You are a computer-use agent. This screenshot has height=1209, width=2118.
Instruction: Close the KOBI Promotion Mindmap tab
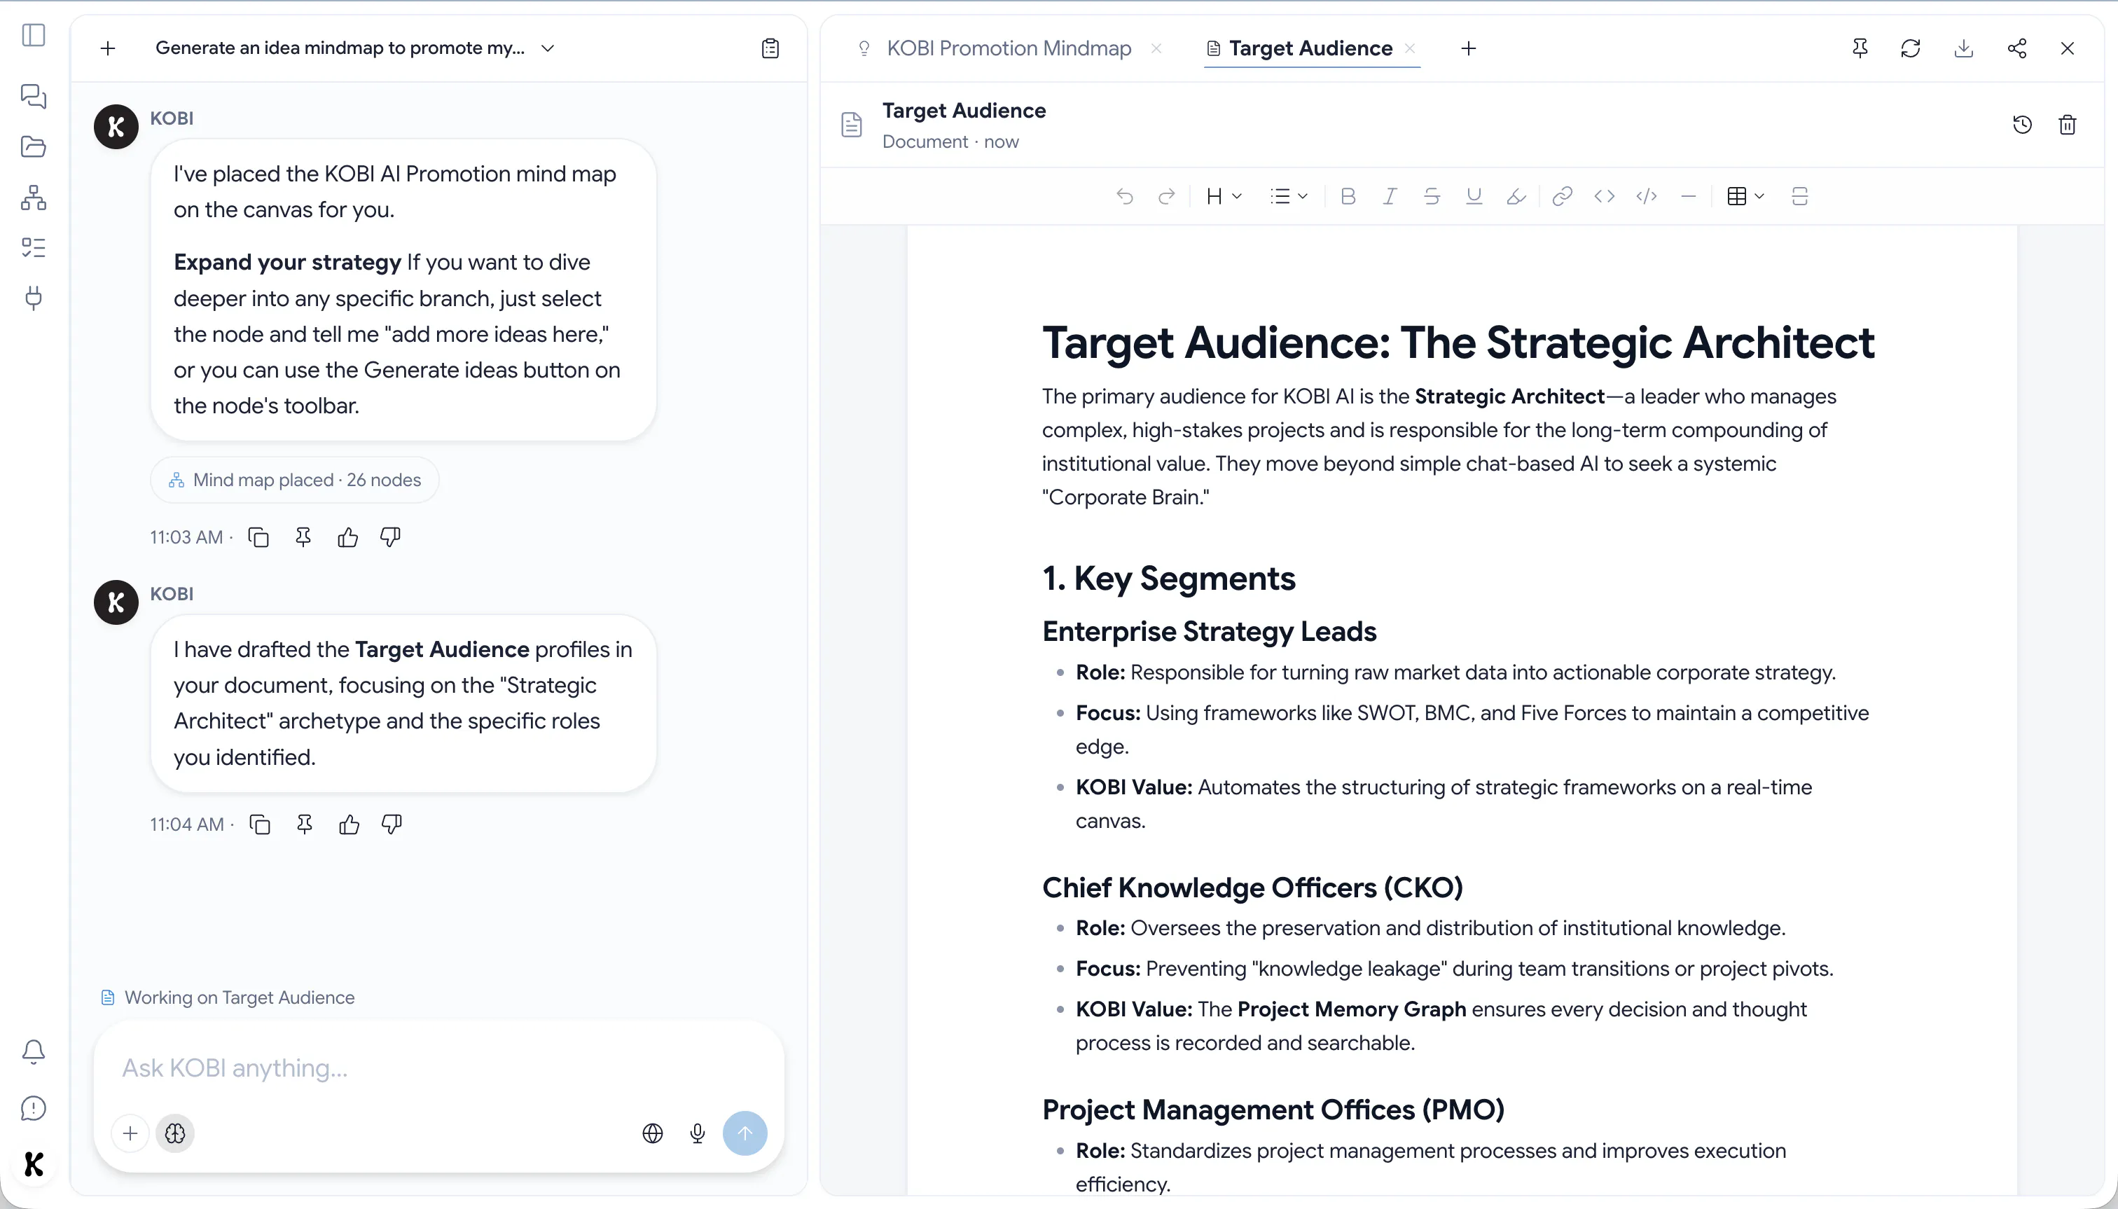pos(1156,48)
